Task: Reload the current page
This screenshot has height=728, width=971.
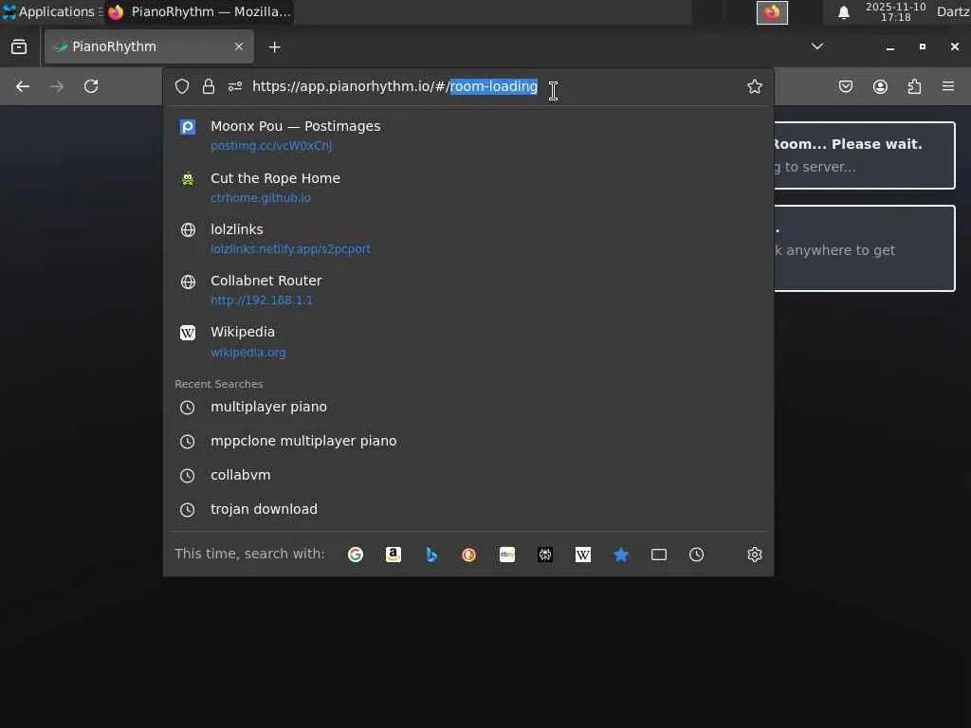Action: [91, 86]
